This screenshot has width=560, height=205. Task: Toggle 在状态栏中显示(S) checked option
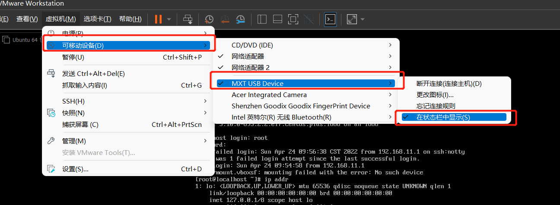click(x=454, y=117)
